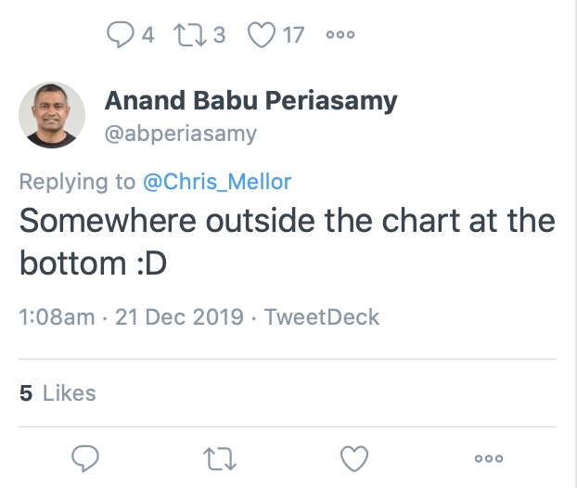Open the @Chris_Mellor mention link
This screenshot has width=577, height=488.
click(x=217, y=182)
